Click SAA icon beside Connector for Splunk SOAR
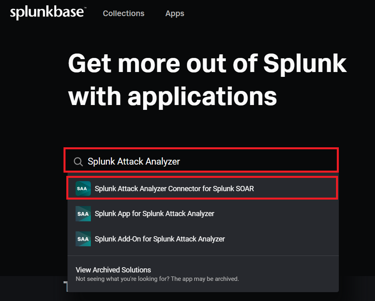This screenshot has height=301, width=375. 83,188
